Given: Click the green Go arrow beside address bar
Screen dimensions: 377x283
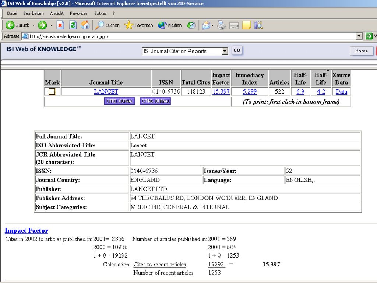Looking at the screenshot, I should point(369,36).
